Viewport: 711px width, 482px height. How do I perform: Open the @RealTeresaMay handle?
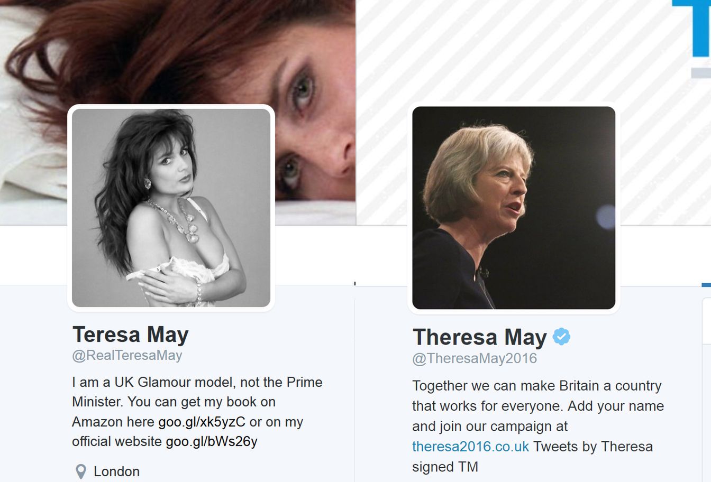[127, 355]
